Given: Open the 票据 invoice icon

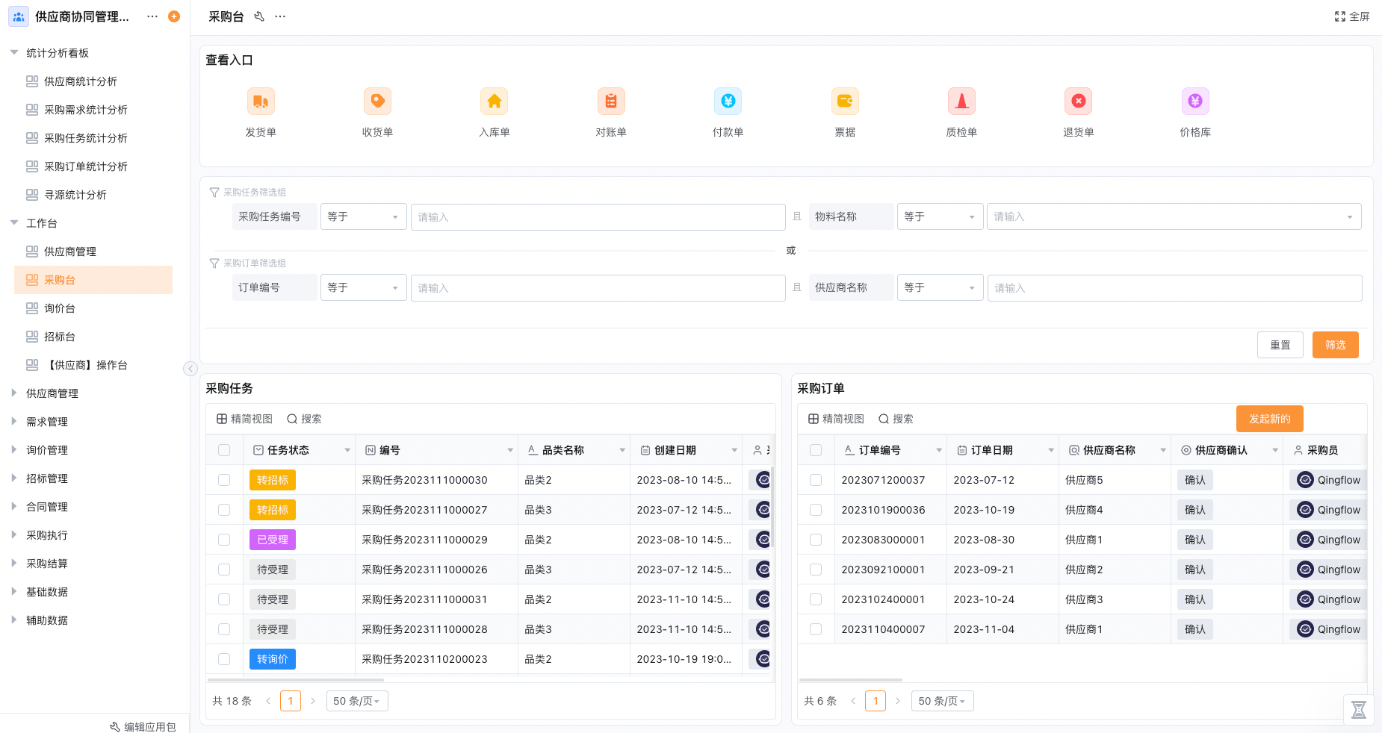Looking at the screenshot, I should (x=845, y=102).
